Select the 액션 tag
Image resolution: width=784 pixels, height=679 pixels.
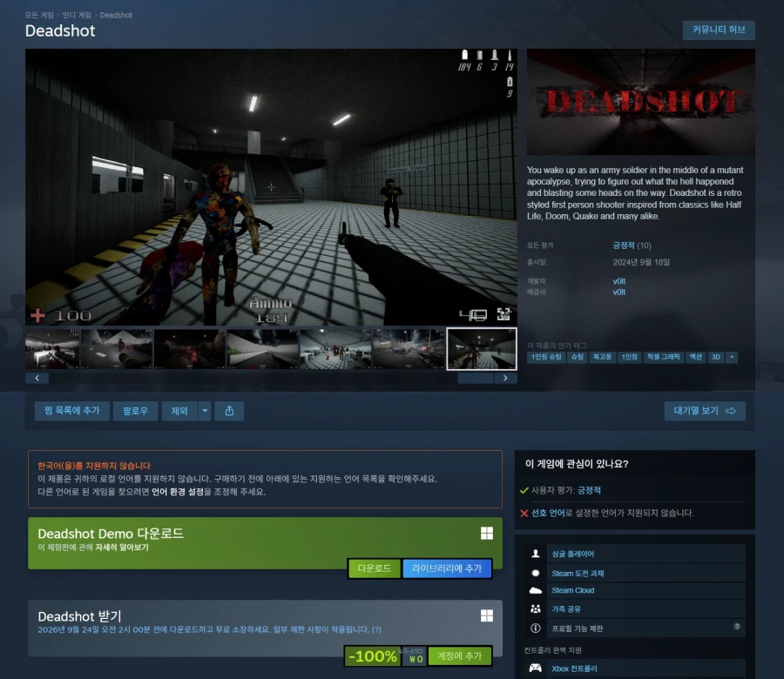tap(695, 357)
